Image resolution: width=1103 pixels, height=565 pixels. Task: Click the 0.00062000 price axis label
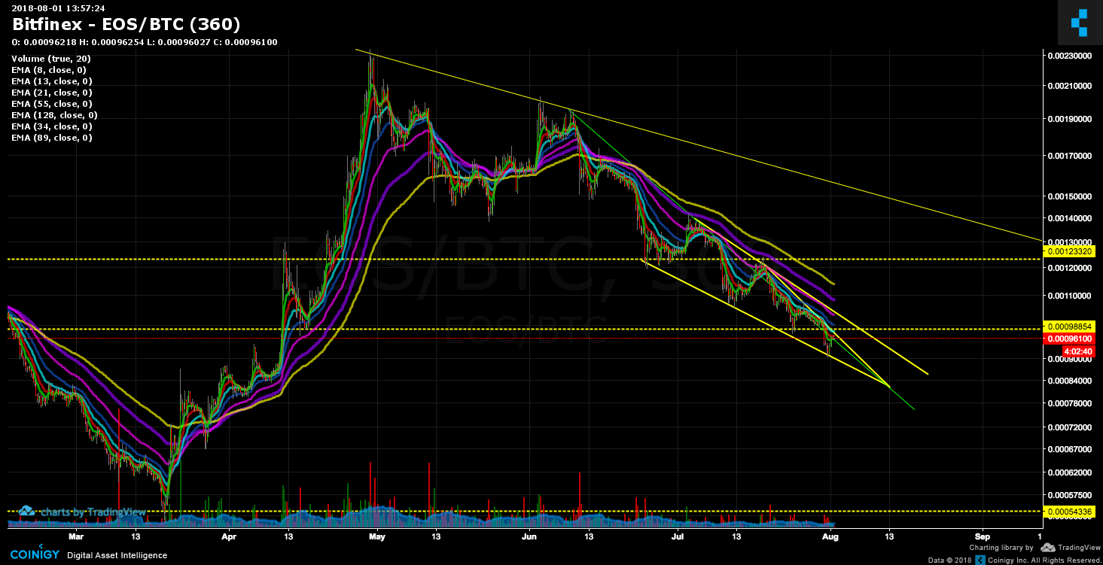pos(1069,472)
